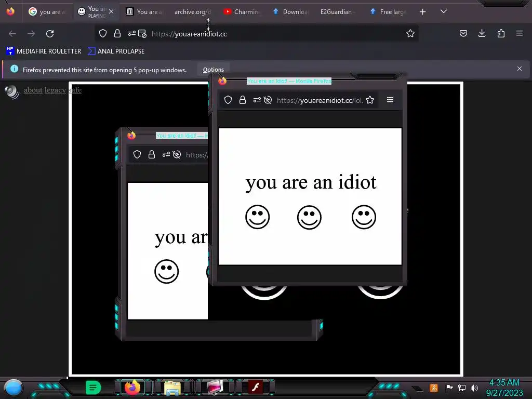Viewport: 532px width, 399px height.
Task: Save to Pocket icon in main toolbar
Action: coord(463,33)
